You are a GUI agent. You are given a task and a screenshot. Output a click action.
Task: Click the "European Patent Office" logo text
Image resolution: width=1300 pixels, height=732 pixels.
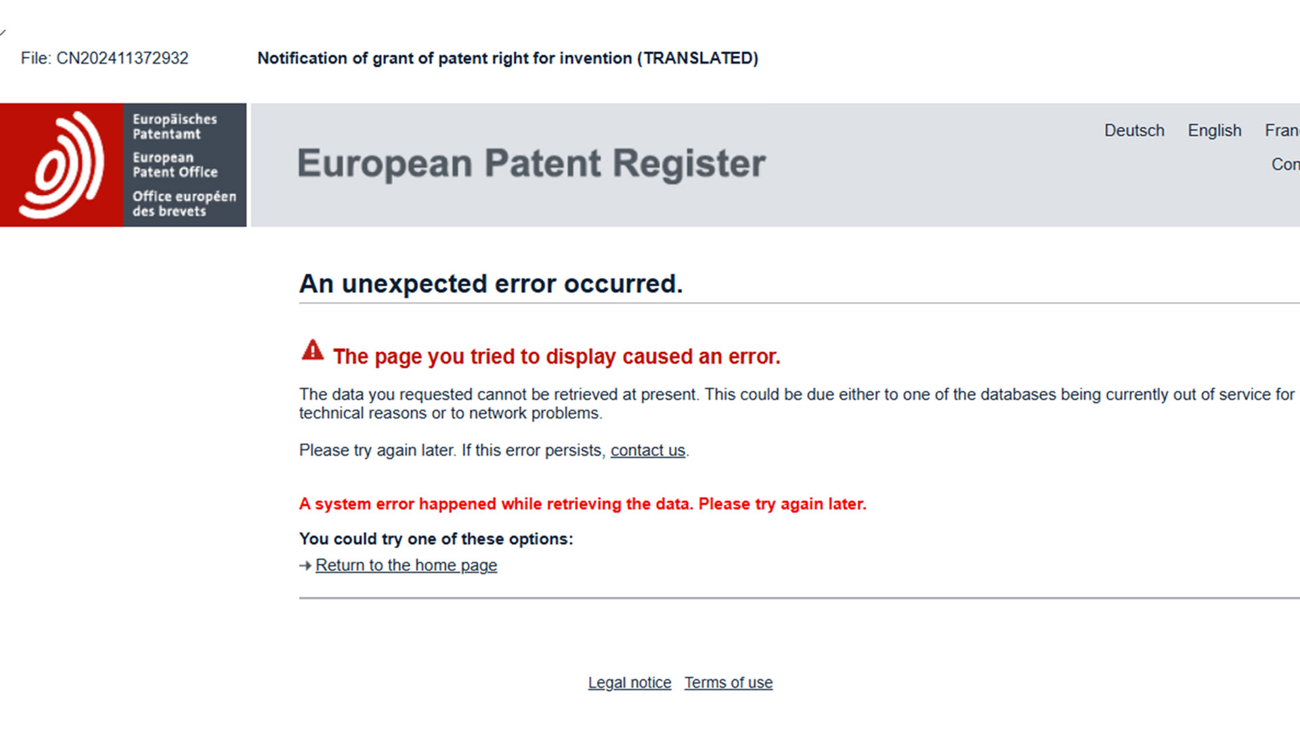click(x=175, y=165)
